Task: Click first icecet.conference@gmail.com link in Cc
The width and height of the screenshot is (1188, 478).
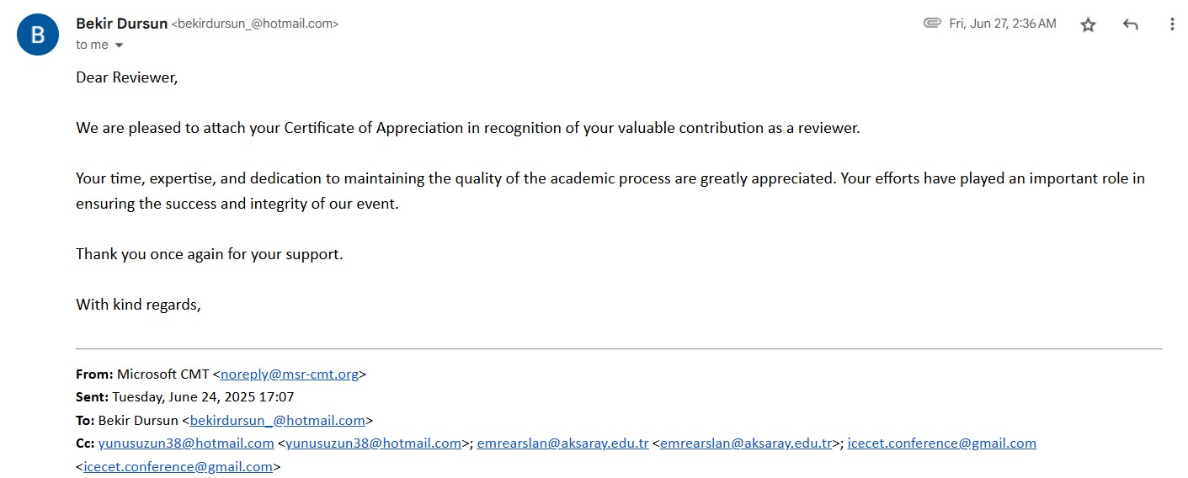Action: (941, 443)
